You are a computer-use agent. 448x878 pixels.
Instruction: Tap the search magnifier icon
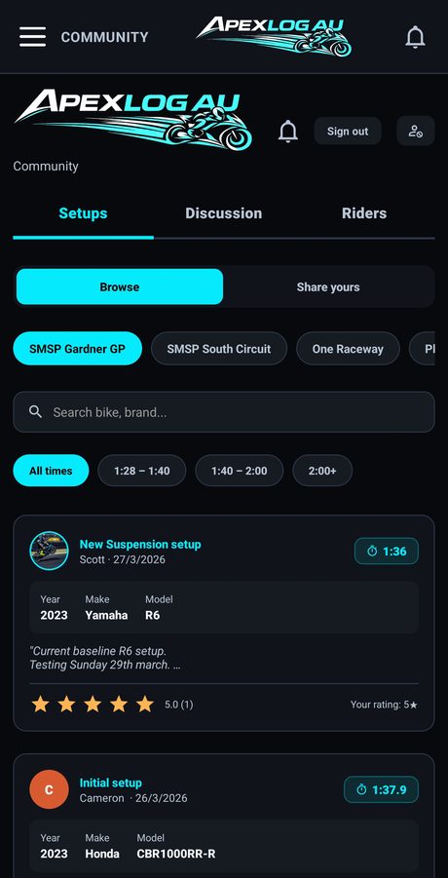36,412
